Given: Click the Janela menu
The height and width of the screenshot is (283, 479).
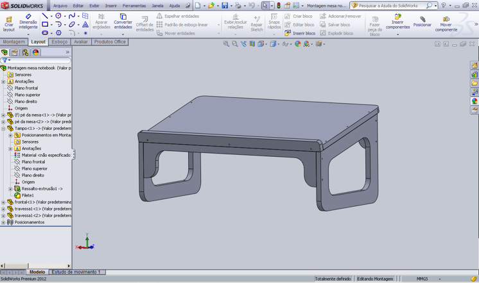Looking at the screenshot, I should coord(157,6).
